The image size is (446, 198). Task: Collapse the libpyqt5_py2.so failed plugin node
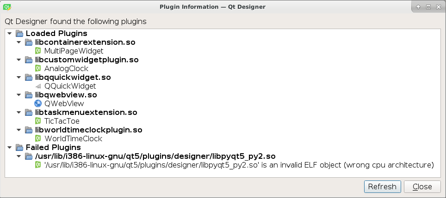(x=19, y=156)
